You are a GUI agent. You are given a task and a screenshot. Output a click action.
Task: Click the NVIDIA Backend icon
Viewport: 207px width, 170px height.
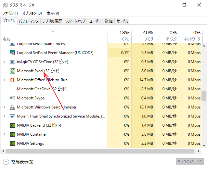12,125
